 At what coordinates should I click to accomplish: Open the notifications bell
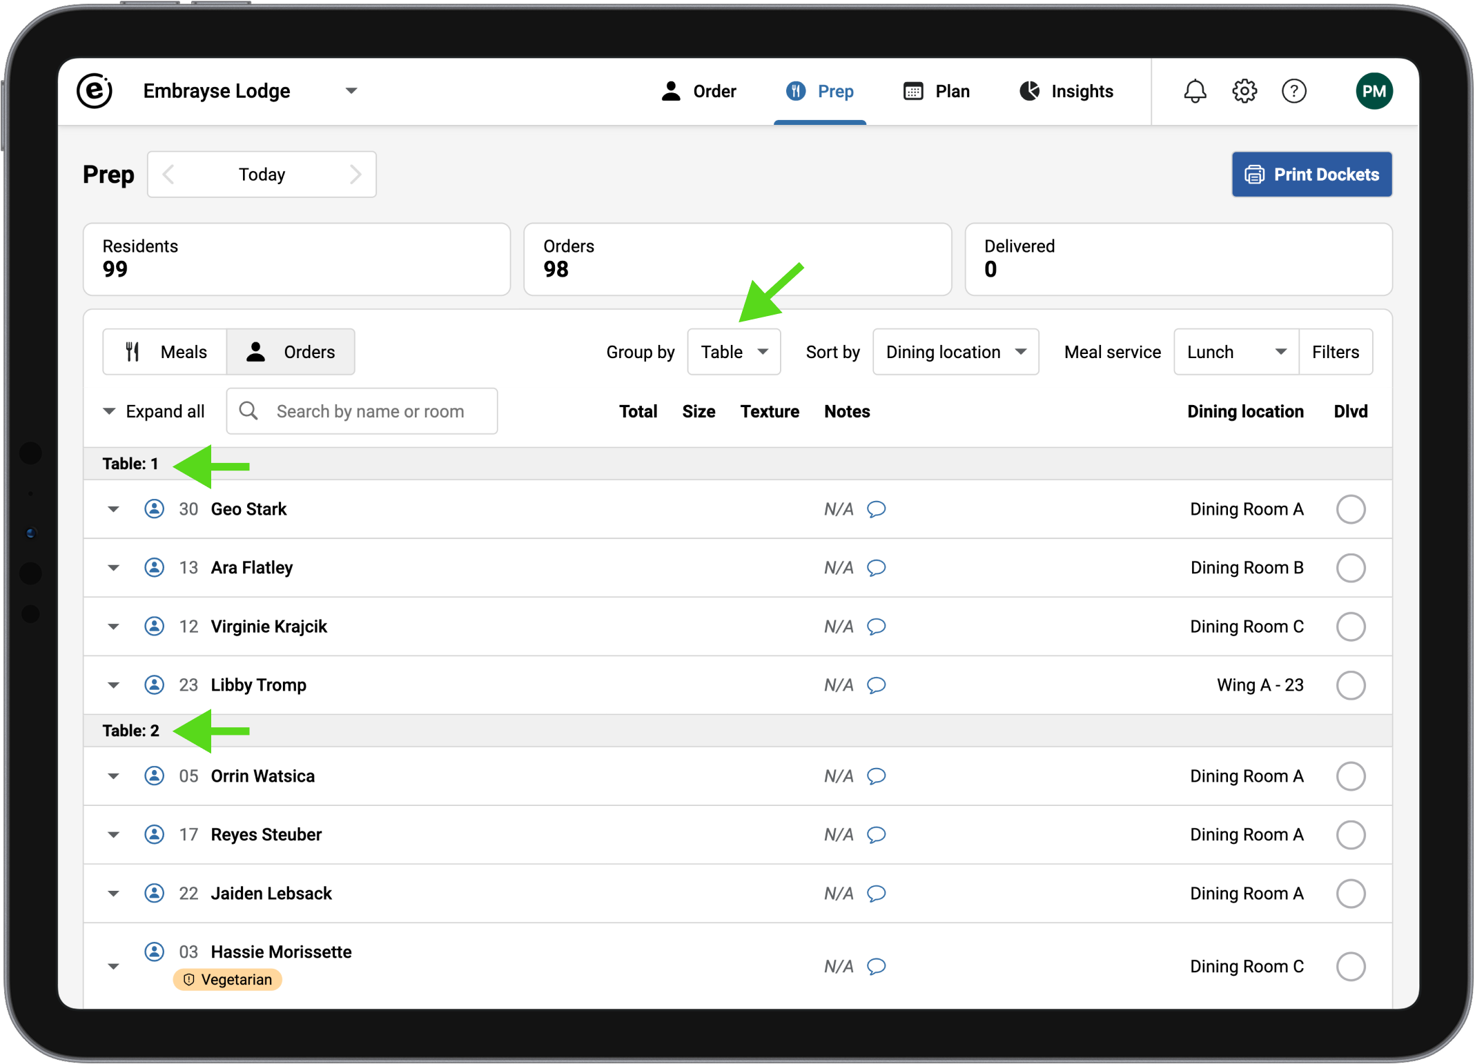[x=1195, y=91]
